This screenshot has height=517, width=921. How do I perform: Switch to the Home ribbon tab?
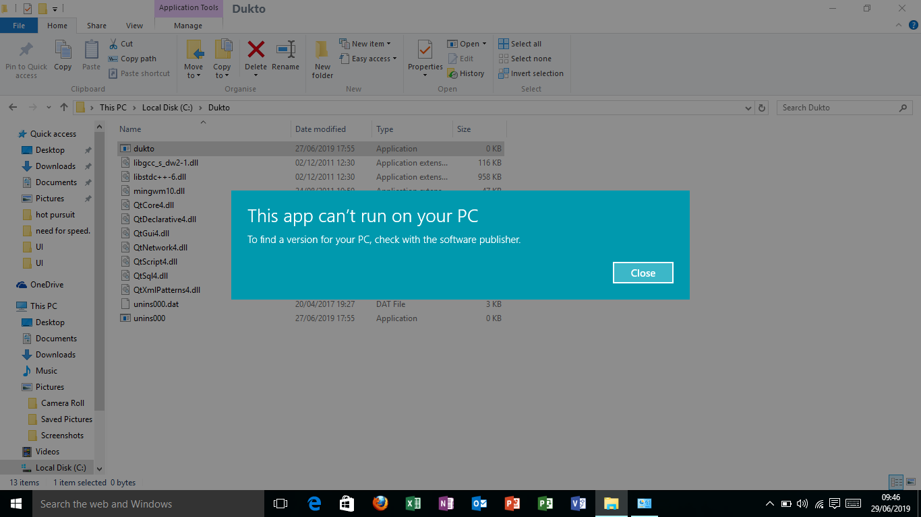(57, 26)
